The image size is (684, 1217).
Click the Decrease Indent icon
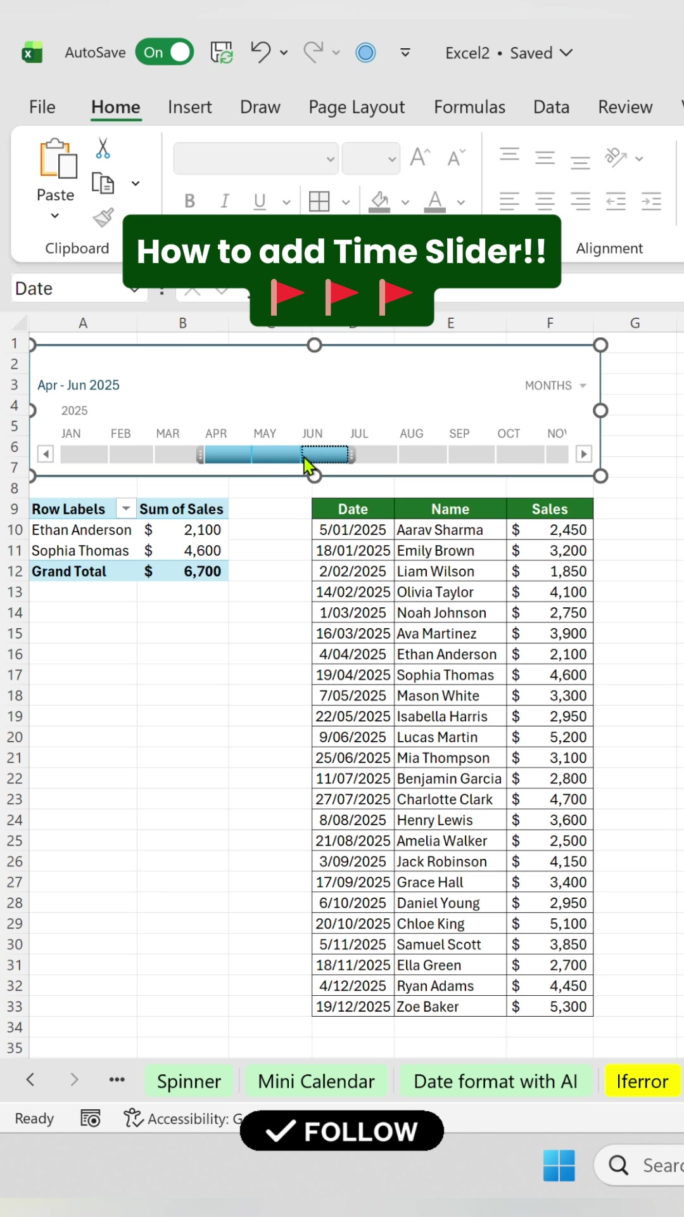click(616, 202)
